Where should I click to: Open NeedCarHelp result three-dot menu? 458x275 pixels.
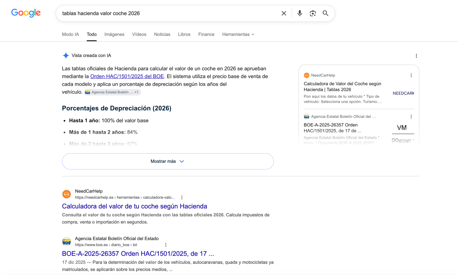[x=182, y=197]
